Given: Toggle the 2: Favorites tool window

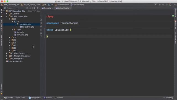Looking at the screenshot, I should [x=1, y=89].
